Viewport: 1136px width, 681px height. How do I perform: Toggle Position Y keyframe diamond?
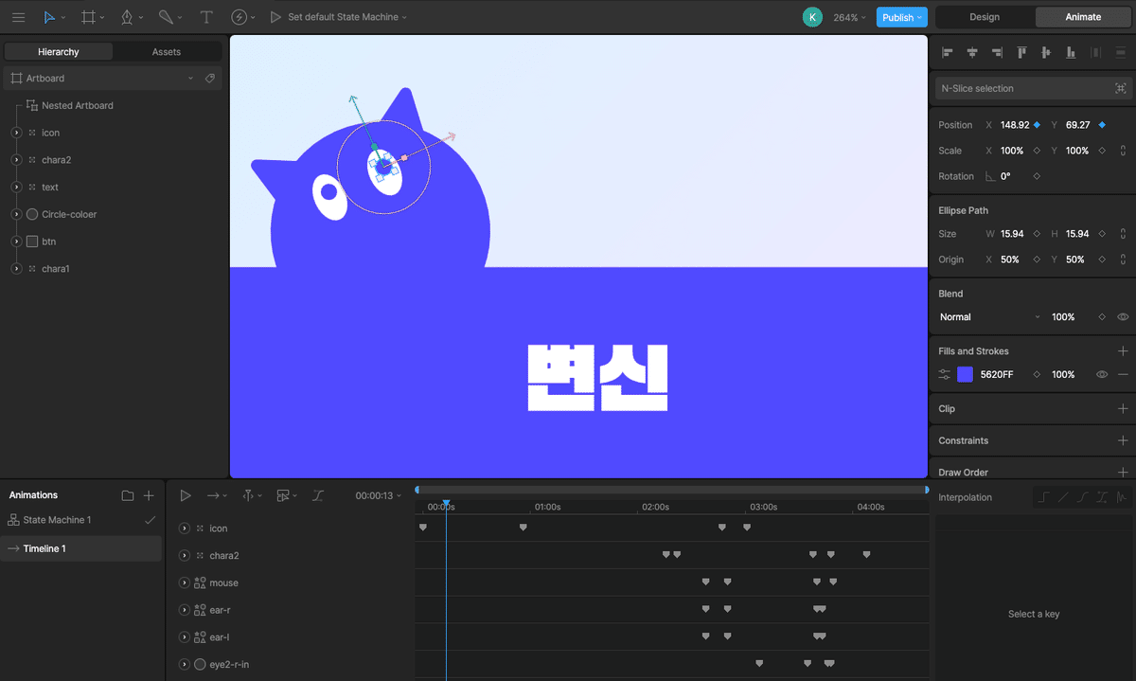point(1102,125)
